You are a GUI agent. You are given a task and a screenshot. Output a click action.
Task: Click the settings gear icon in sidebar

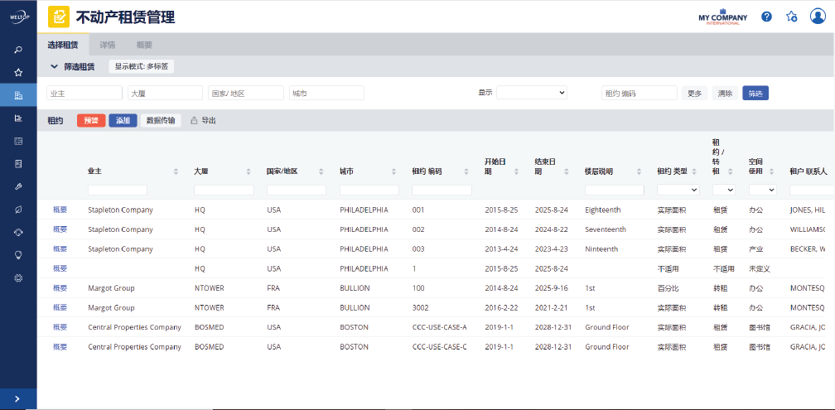click(x=18, y=278)
